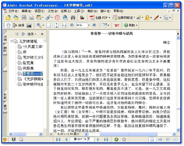
Task: Click the document horizontal scrollbar thumb
Action: [x=128, y=134]
